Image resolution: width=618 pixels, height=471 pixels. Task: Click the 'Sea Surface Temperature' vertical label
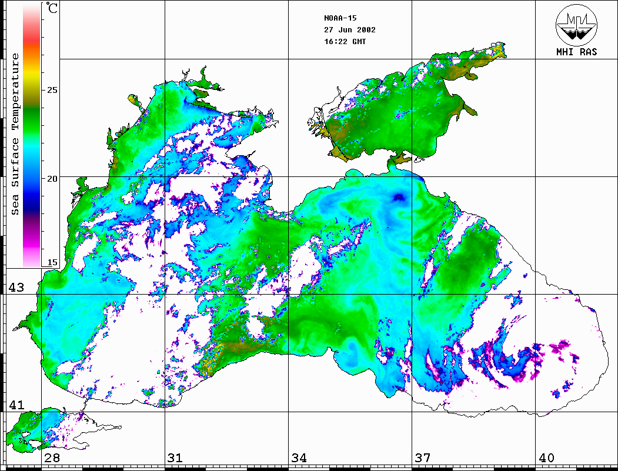15,135
